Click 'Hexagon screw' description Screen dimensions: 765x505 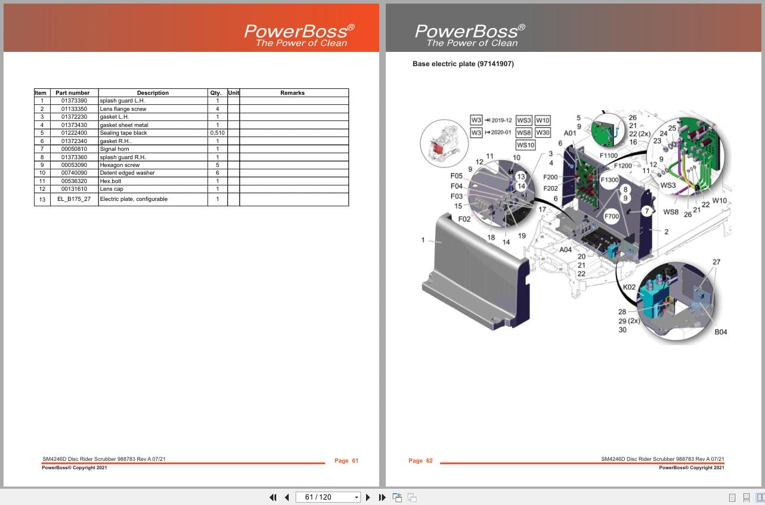(120, 165)
